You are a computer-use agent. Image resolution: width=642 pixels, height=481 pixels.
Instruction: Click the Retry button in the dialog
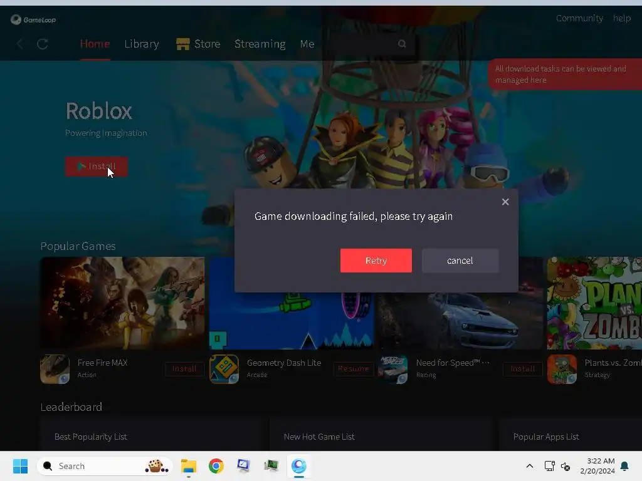tap(376, 261)
